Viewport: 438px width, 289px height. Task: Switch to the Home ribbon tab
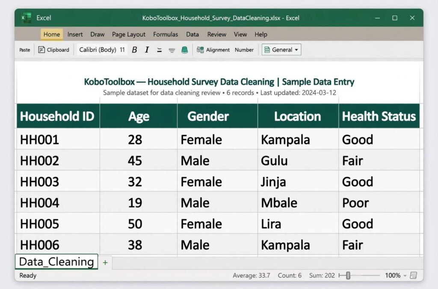point(52,34)
